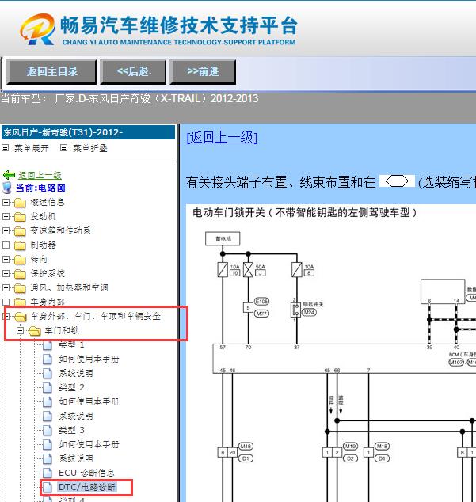Open 系统说明 listed just above 类型 2
Viewport: 476px width, 502px height.
click(x=76, y=373)
